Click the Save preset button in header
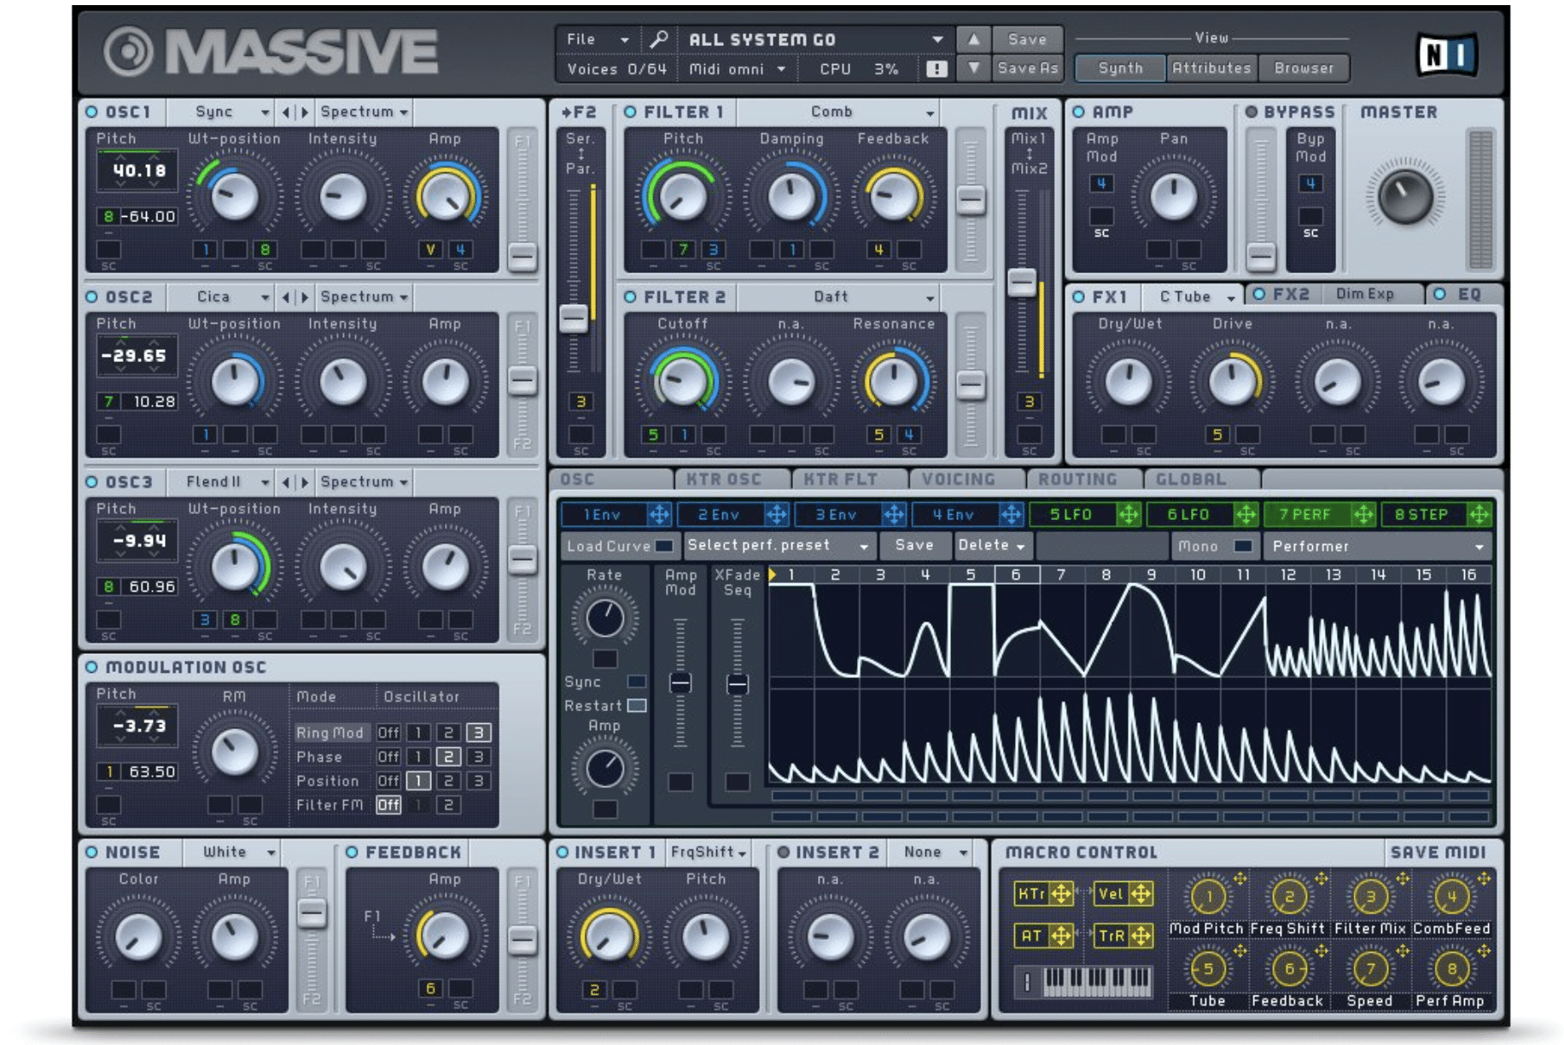Screen dimensions: 1564x1045 point(1027,39)
